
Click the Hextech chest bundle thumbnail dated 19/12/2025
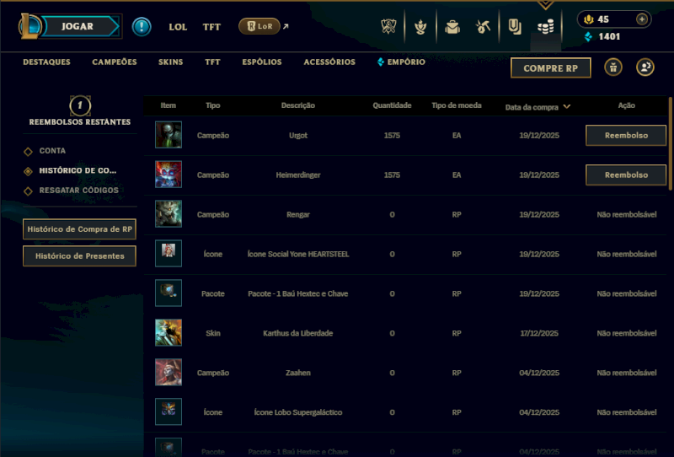click(168, 293)
